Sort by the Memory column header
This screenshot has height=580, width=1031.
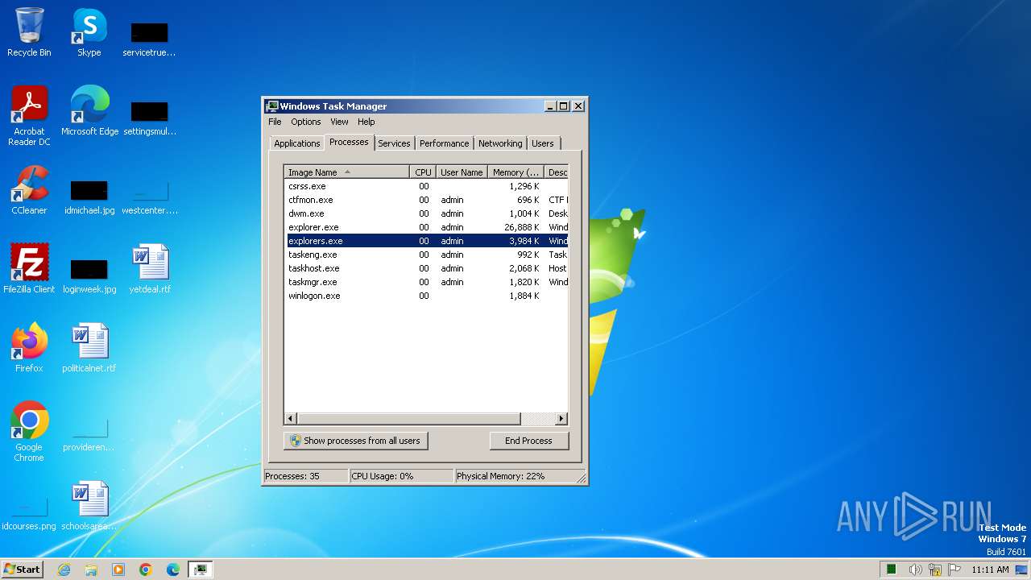pyautogui.click(x=516, y=172)
